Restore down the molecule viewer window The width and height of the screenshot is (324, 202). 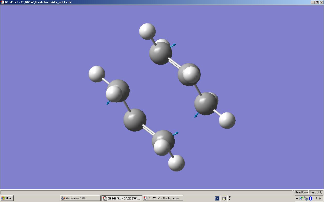coord(316,2)
